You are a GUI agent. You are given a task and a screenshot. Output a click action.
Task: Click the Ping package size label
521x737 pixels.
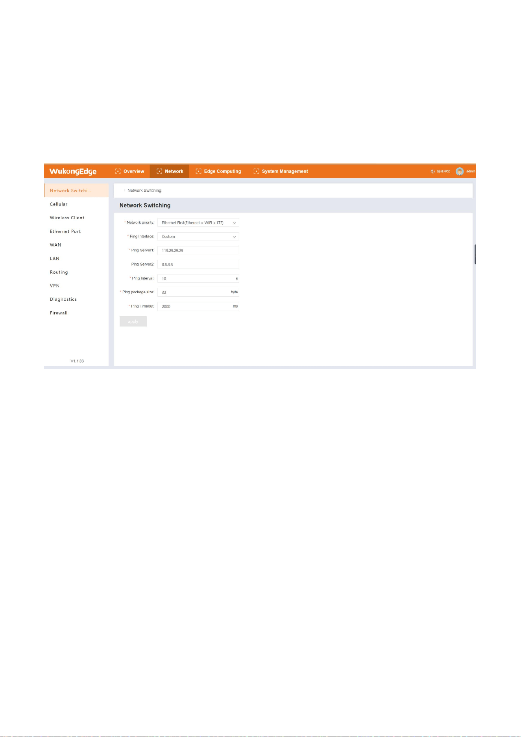point(138,292)
